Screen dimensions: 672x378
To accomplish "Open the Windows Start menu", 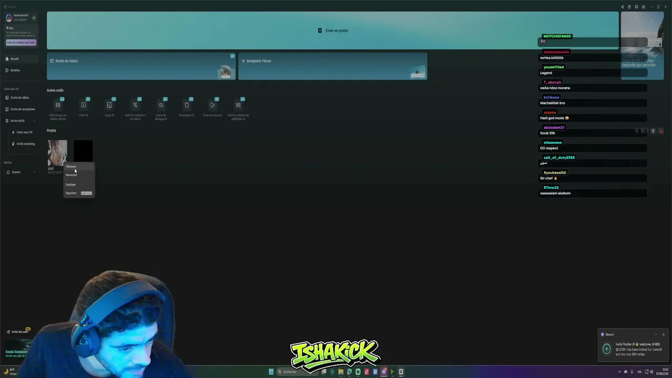I will click(x=271, y=372).
